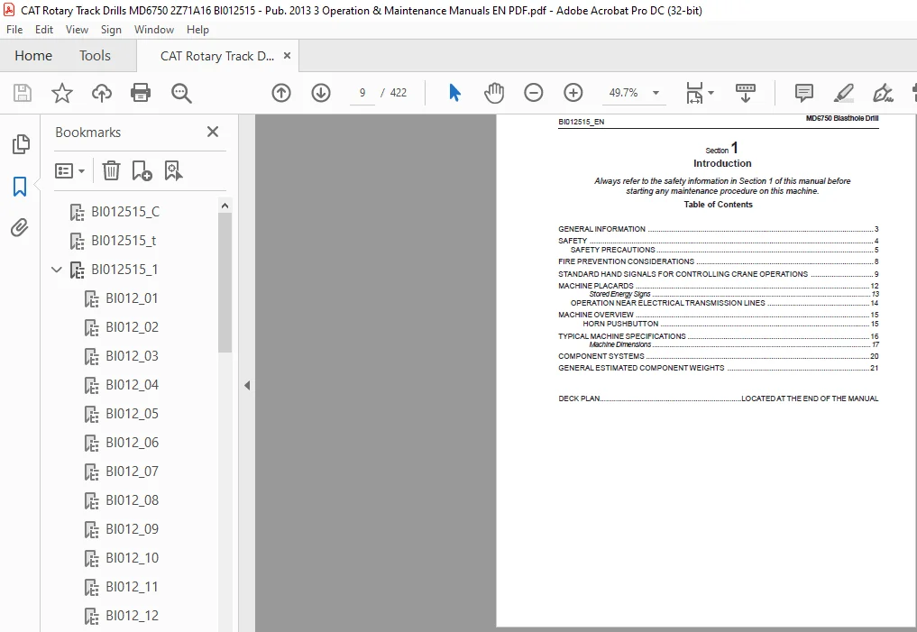
Task: Open the Attachments paperclip panel
Action: [x=19, y=227]
